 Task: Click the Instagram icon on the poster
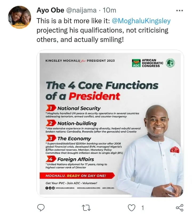[x=53, y=188]
